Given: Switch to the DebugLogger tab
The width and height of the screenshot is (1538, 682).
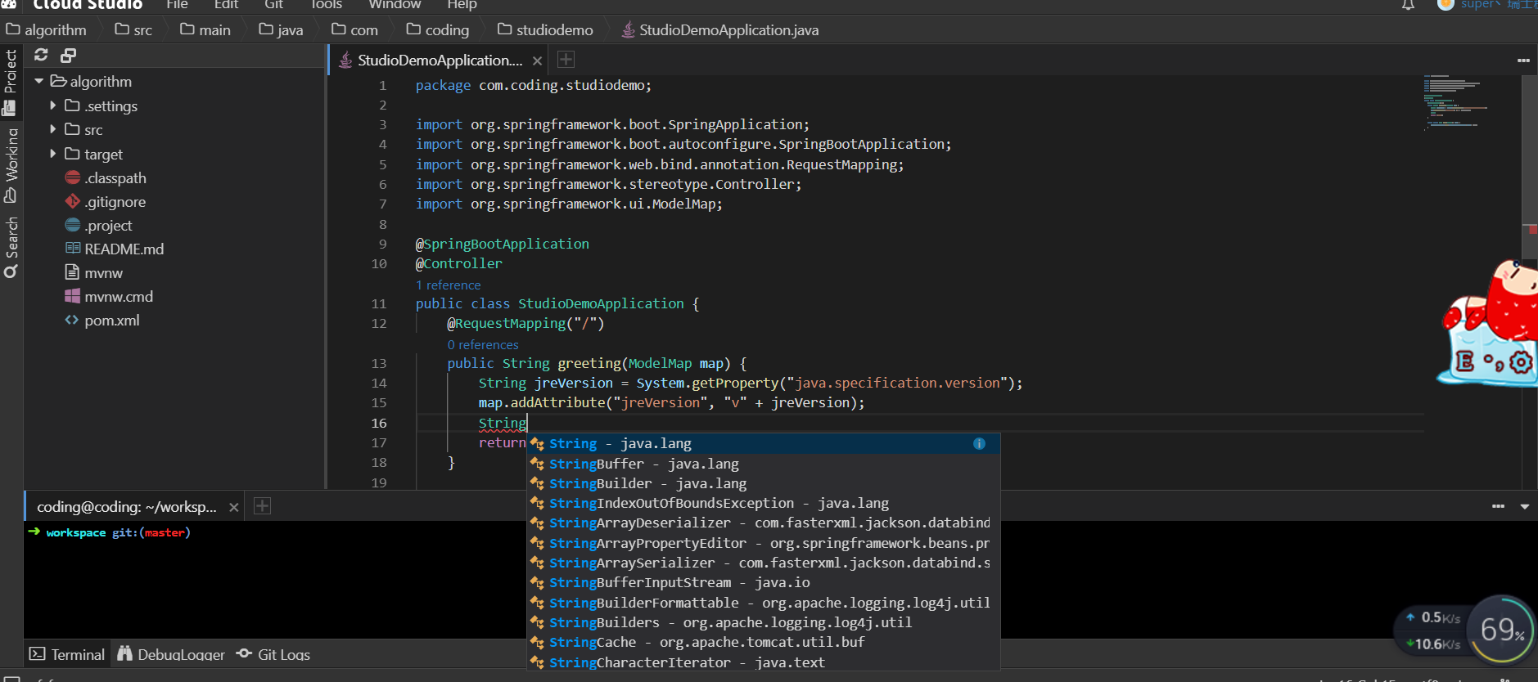Looking at the screenshot, I should (x=171, y=654).
